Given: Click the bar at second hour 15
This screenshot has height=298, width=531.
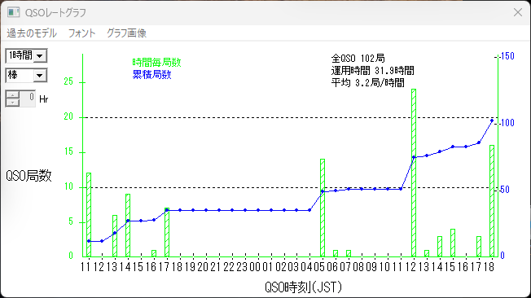Looking at the screenshot, I should coord(453,243).
